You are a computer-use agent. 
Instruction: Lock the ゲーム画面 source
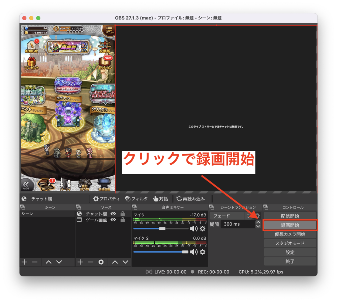123,220
